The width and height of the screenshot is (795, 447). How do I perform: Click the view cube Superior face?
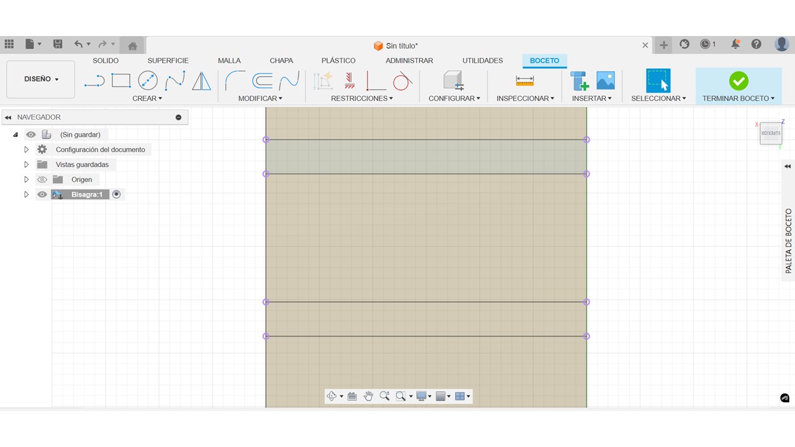click(x=771, y=133)
